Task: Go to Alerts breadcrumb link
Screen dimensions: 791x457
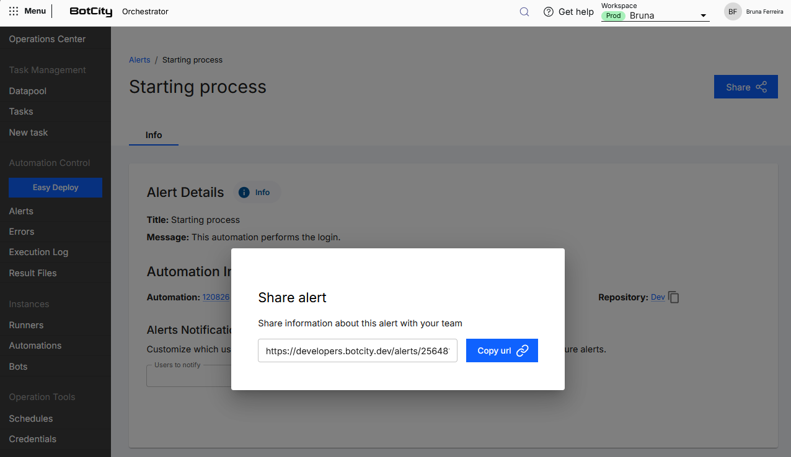Action: (x=139, y=60)
